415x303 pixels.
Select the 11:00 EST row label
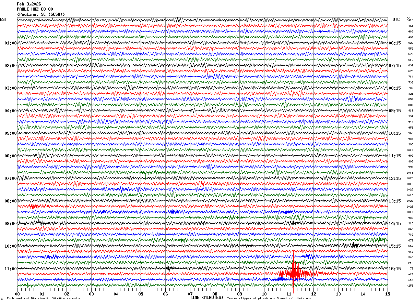tap(10, 269)
